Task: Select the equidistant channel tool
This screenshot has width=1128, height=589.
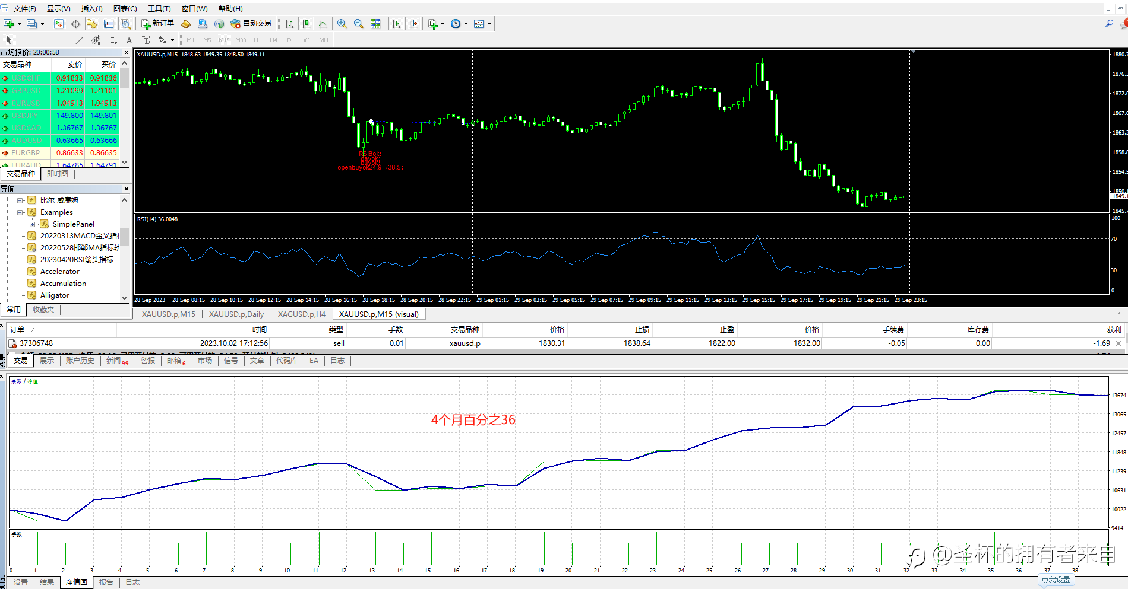Action: (x=96, y=40)
